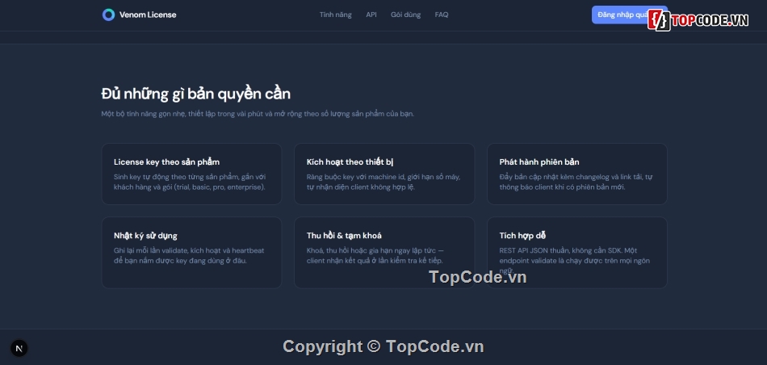Click the subtitle starting 'Một bộ tính năng gọn nhẹ'
This screenshot has height=365, width=767.
click(x=258, y=114)
